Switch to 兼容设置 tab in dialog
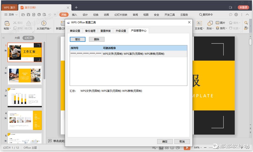 pos(75,31)
